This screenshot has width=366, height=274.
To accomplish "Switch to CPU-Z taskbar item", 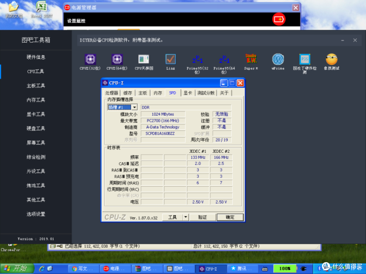I will [x=211, y=269].
